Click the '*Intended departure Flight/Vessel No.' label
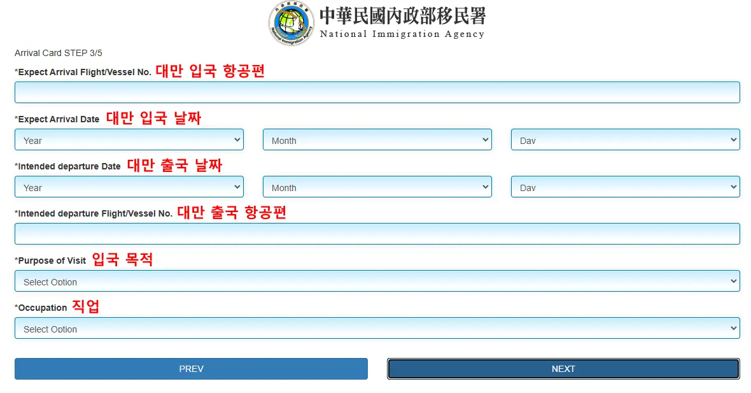The height and width of the screenshot is (393, 751). 94,214
